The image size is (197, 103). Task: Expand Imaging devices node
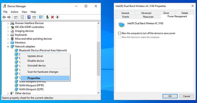8,31
